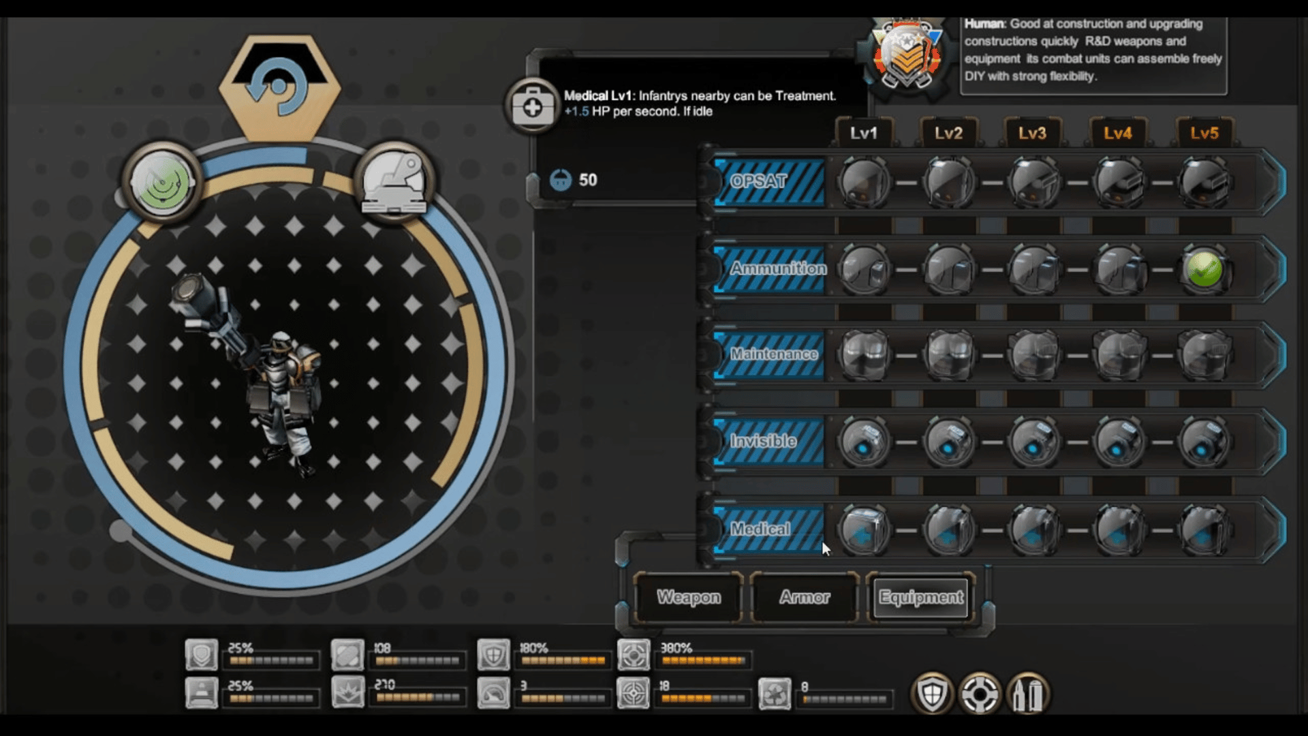The height and width of the screenshot is (736, 1308).
Task: Switch to the Weapon tab
Action: [688, 598]
